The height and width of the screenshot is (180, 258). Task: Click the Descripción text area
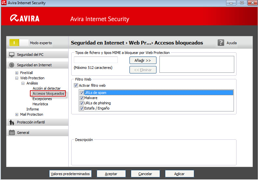click(154, 153)
